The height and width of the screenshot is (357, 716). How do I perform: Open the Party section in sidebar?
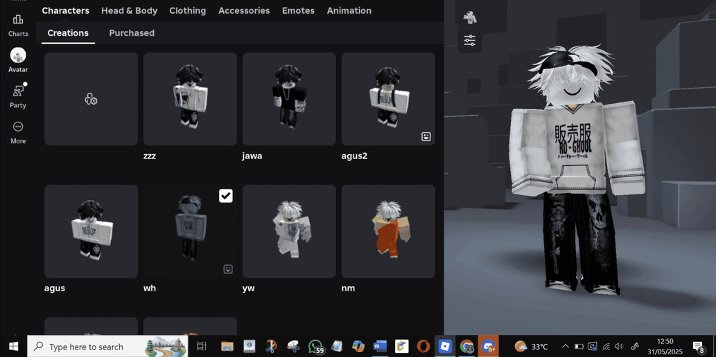click(18, 95)
